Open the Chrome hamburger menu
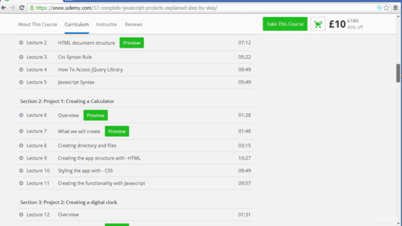The width and height of the screenshot is (402, 226). 396,8
